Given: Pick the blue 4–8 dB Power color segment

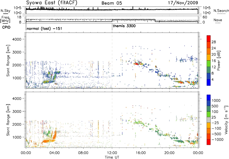Looking at the screenshot, I should tap(209, 76).
